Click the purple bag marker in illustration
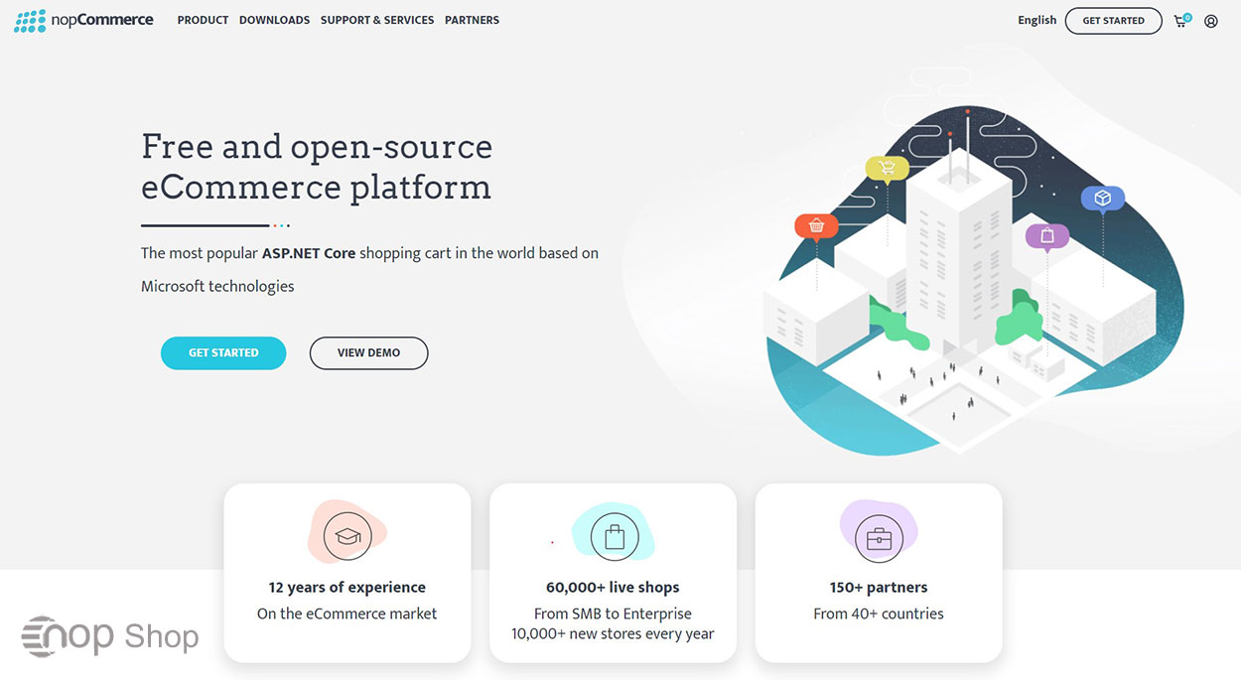The image size is (1241, 680). (1047, 236)
